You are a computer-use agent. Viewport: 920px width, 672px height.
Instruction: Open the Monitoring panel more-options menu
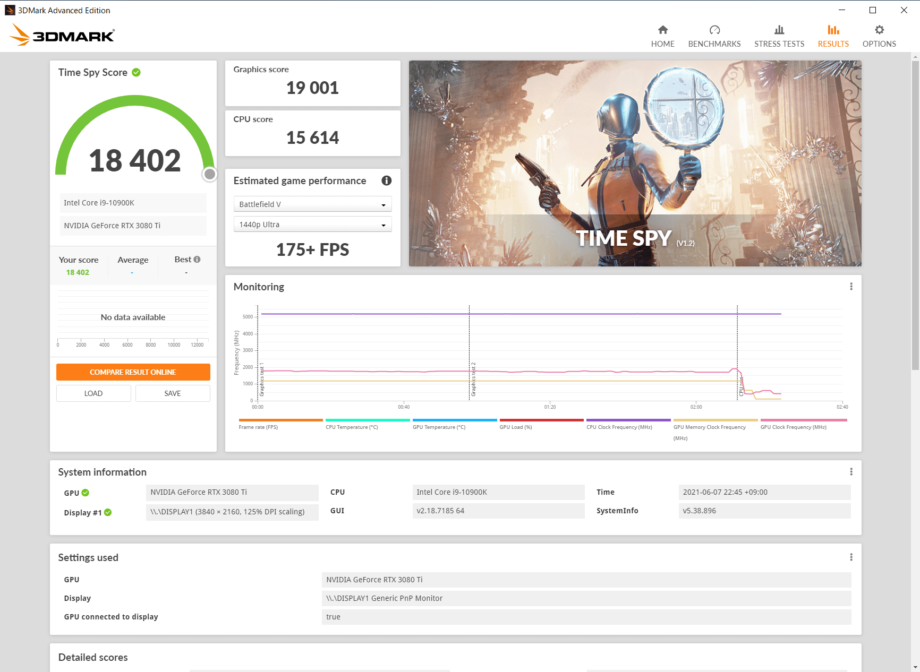click(851, 287)
